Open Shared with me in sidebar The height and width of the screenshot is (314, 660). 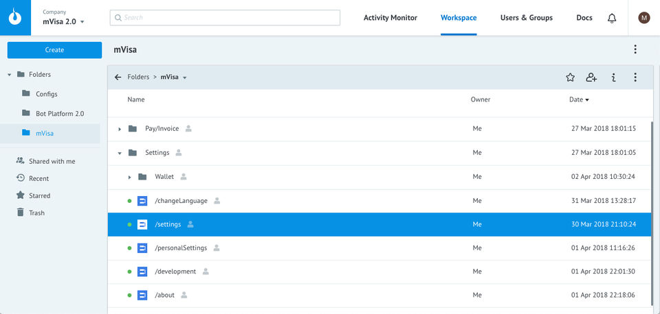[52, 161]
